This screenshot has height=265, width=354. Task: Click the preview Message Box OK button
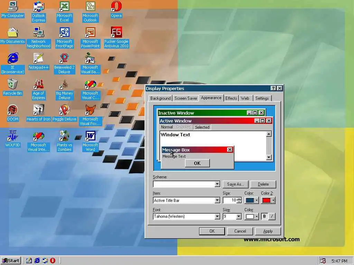click(x=197, y=163)
